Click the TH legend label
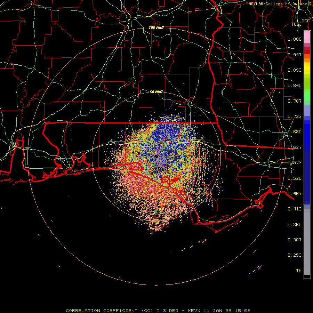Screen dimensions: 313x313 299,271
